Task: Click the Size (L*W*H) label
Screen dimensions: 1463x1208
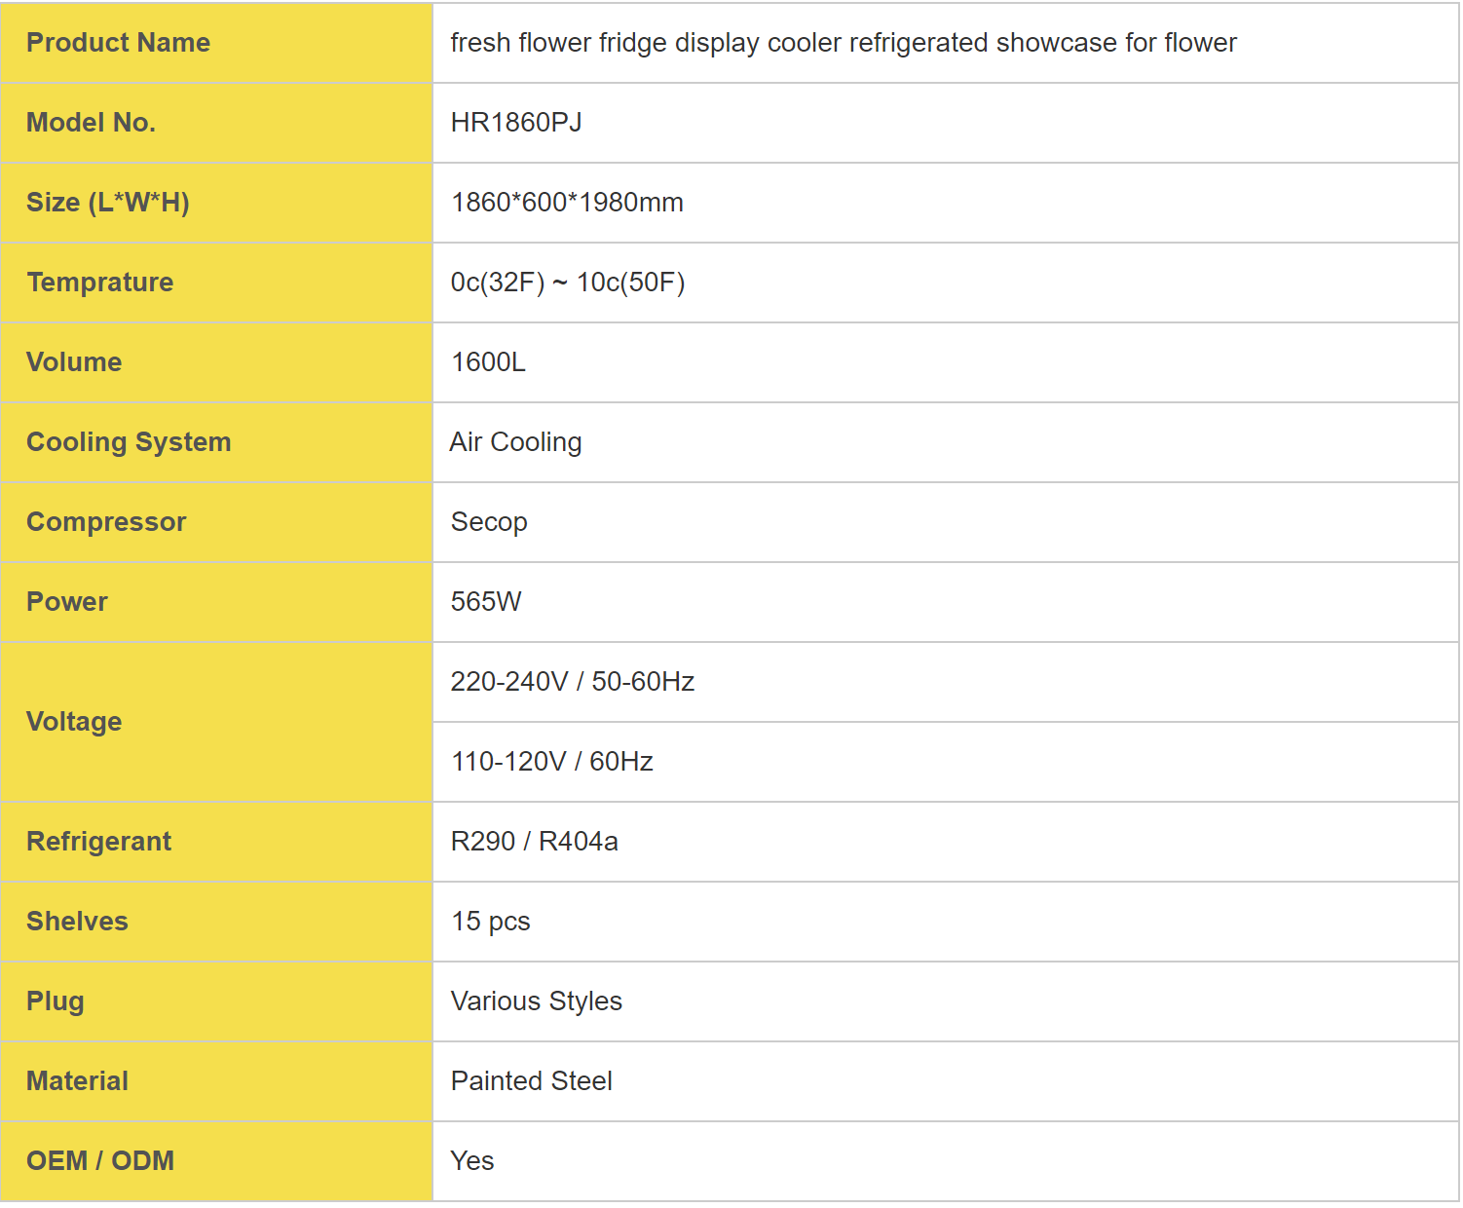Action: 107,203
